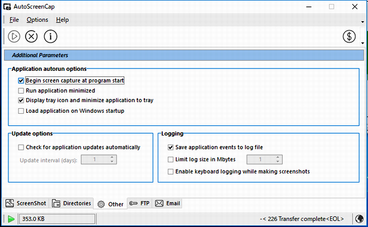This screenshot has height=227, width=368.
Task: Click the globe icon in status bar
Action: pos(359,219)
